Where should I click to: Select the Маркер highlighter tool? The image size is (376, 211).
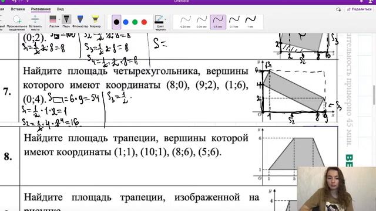pos(95,21)
